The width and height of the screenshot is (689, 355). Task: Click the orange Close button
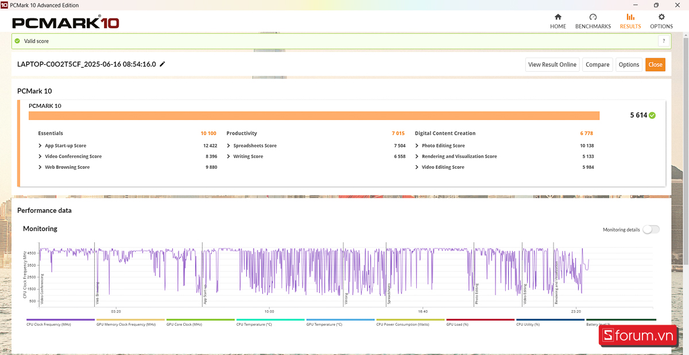[655, 64]
